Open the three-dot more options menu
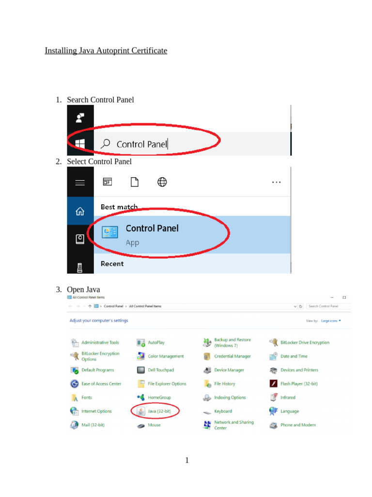 point(277,182)
